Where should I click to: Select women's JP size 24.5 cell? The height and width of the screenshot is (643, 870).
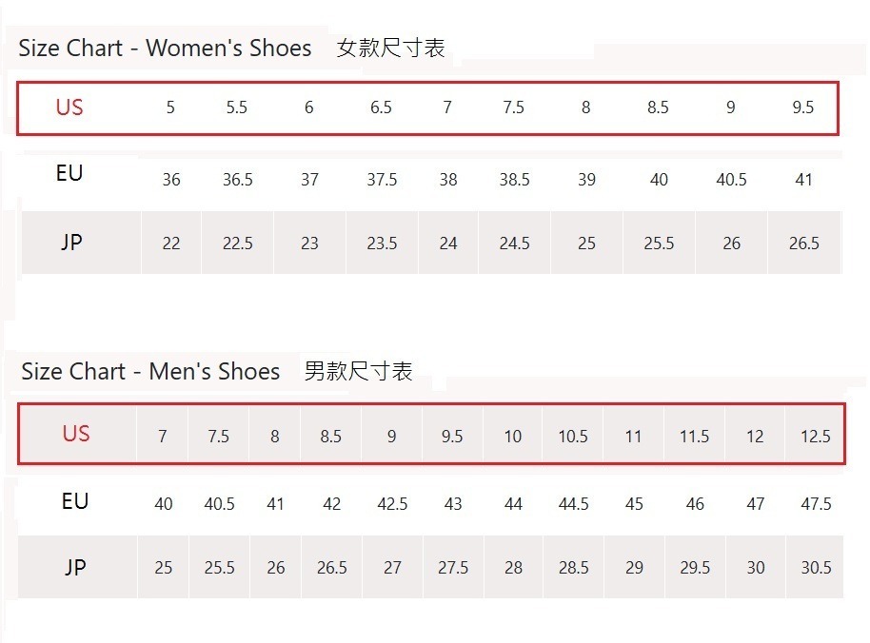[x=514, y=244]
